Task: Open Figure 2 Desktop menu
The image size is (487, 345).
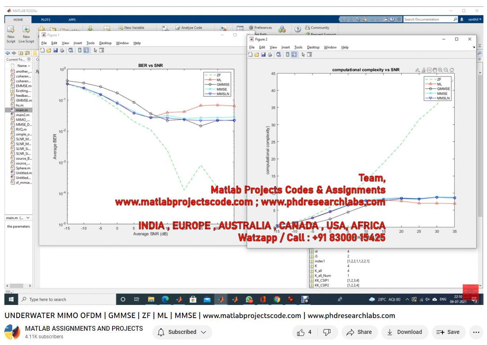Action: [x=313, y=47]
